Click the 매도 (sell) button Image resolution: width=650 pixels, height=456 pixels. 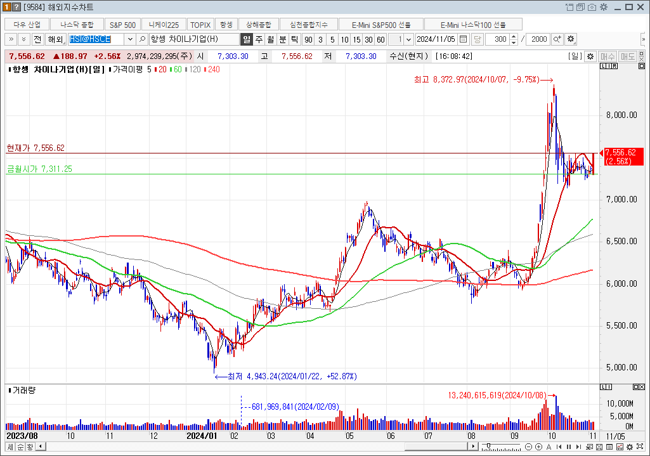(x=628, y=56)
